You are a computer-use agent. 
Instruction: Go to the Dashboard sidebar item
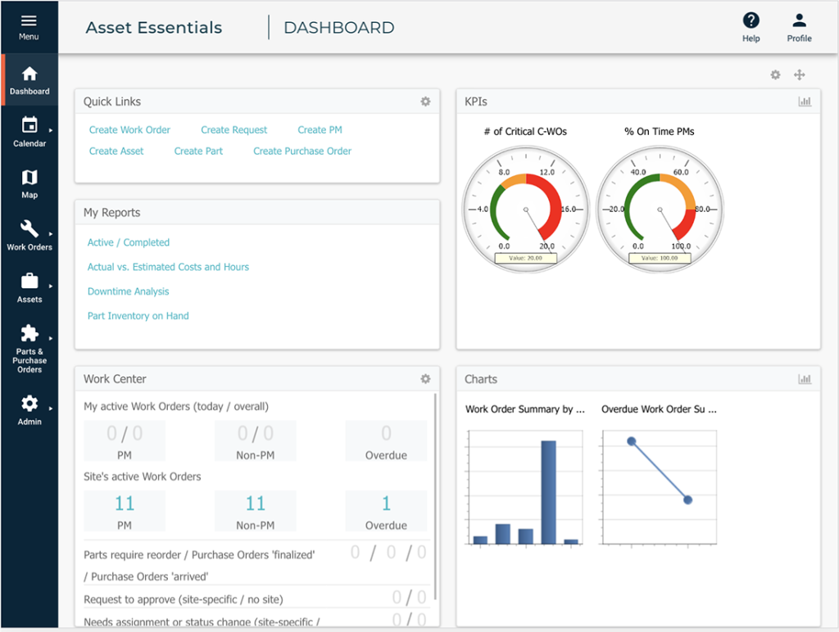(x=29, y=81)
